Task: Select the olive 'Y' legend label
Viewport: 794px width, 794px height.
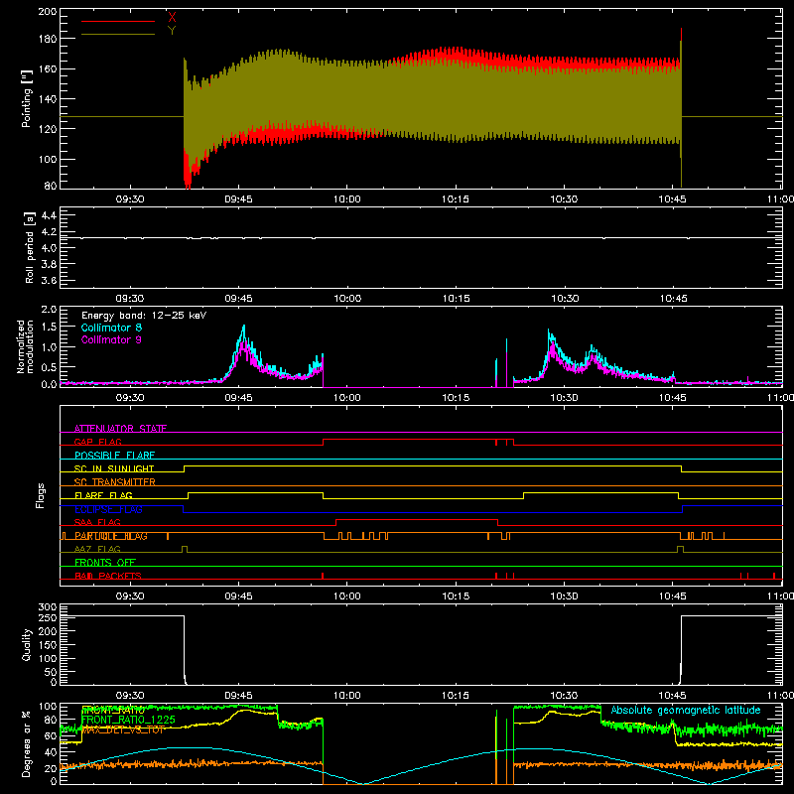Action: pos(172,31)
